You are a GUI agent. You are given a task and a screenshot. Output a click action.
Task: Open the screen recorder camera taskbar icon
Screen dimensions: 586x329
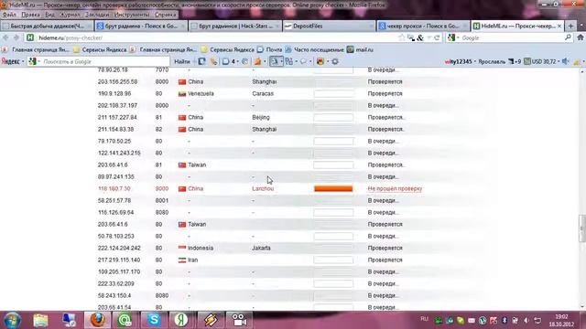pyautogui.click(x=239, y=320)
